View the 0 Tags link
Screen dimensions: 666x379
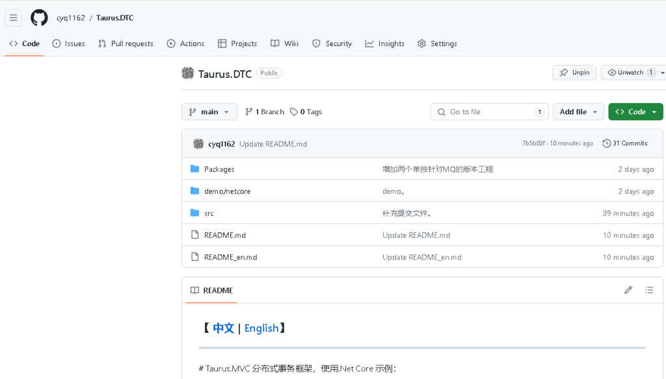click(306, 112)
